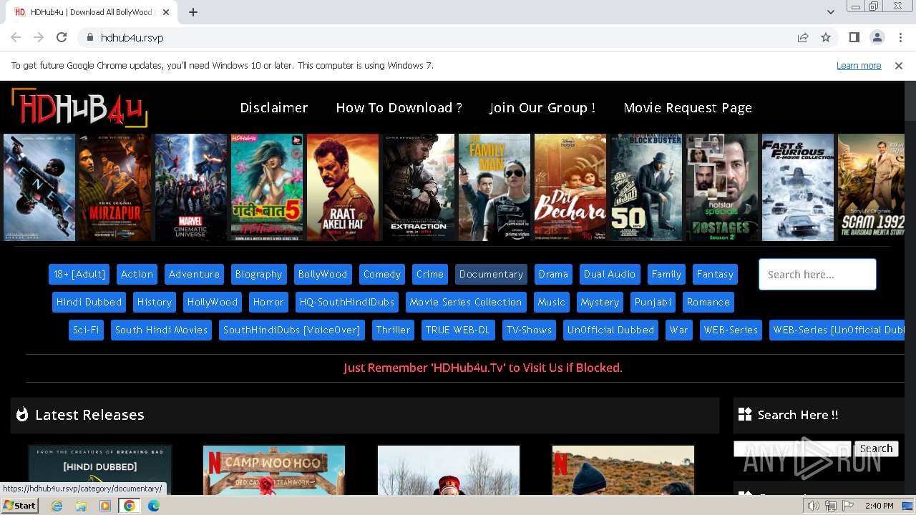Select the Drama category
The width and height of the screenshot is (916, 515).
tap(553, 275)
